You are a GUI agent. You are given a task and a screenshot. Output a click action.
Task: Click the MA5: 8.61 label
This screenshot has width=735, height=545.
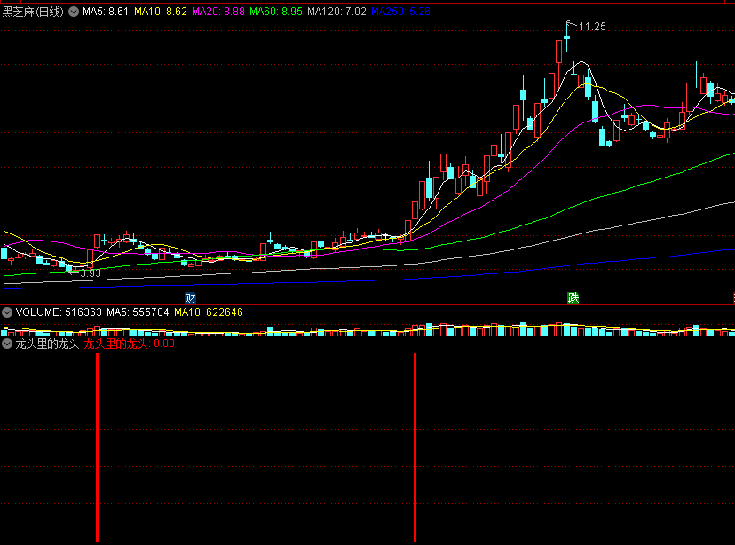(106, 12)
